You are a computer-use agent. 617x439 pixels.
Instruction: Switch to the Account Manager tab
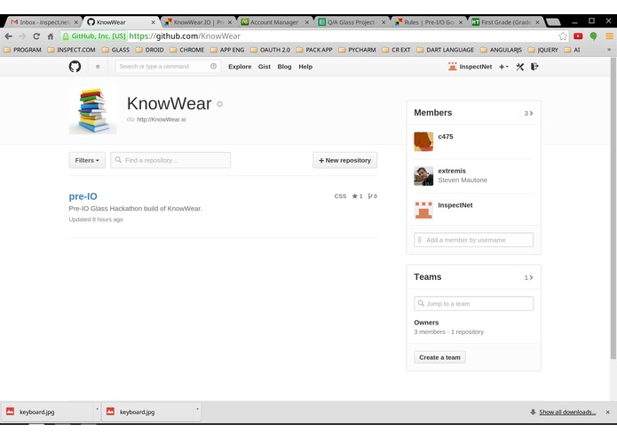click(274, 22)
